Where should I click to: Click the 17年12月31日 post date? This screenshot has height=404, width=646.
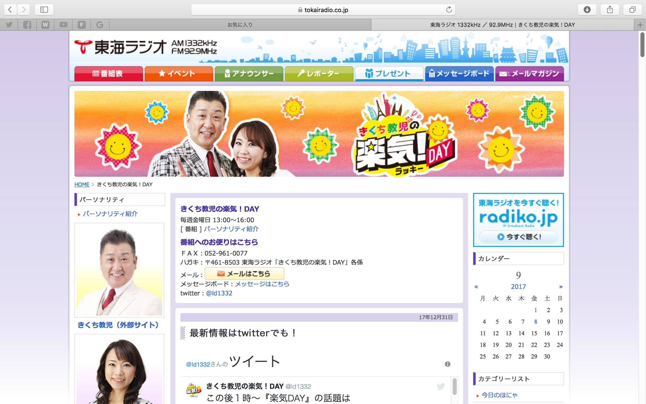[436, 317]
